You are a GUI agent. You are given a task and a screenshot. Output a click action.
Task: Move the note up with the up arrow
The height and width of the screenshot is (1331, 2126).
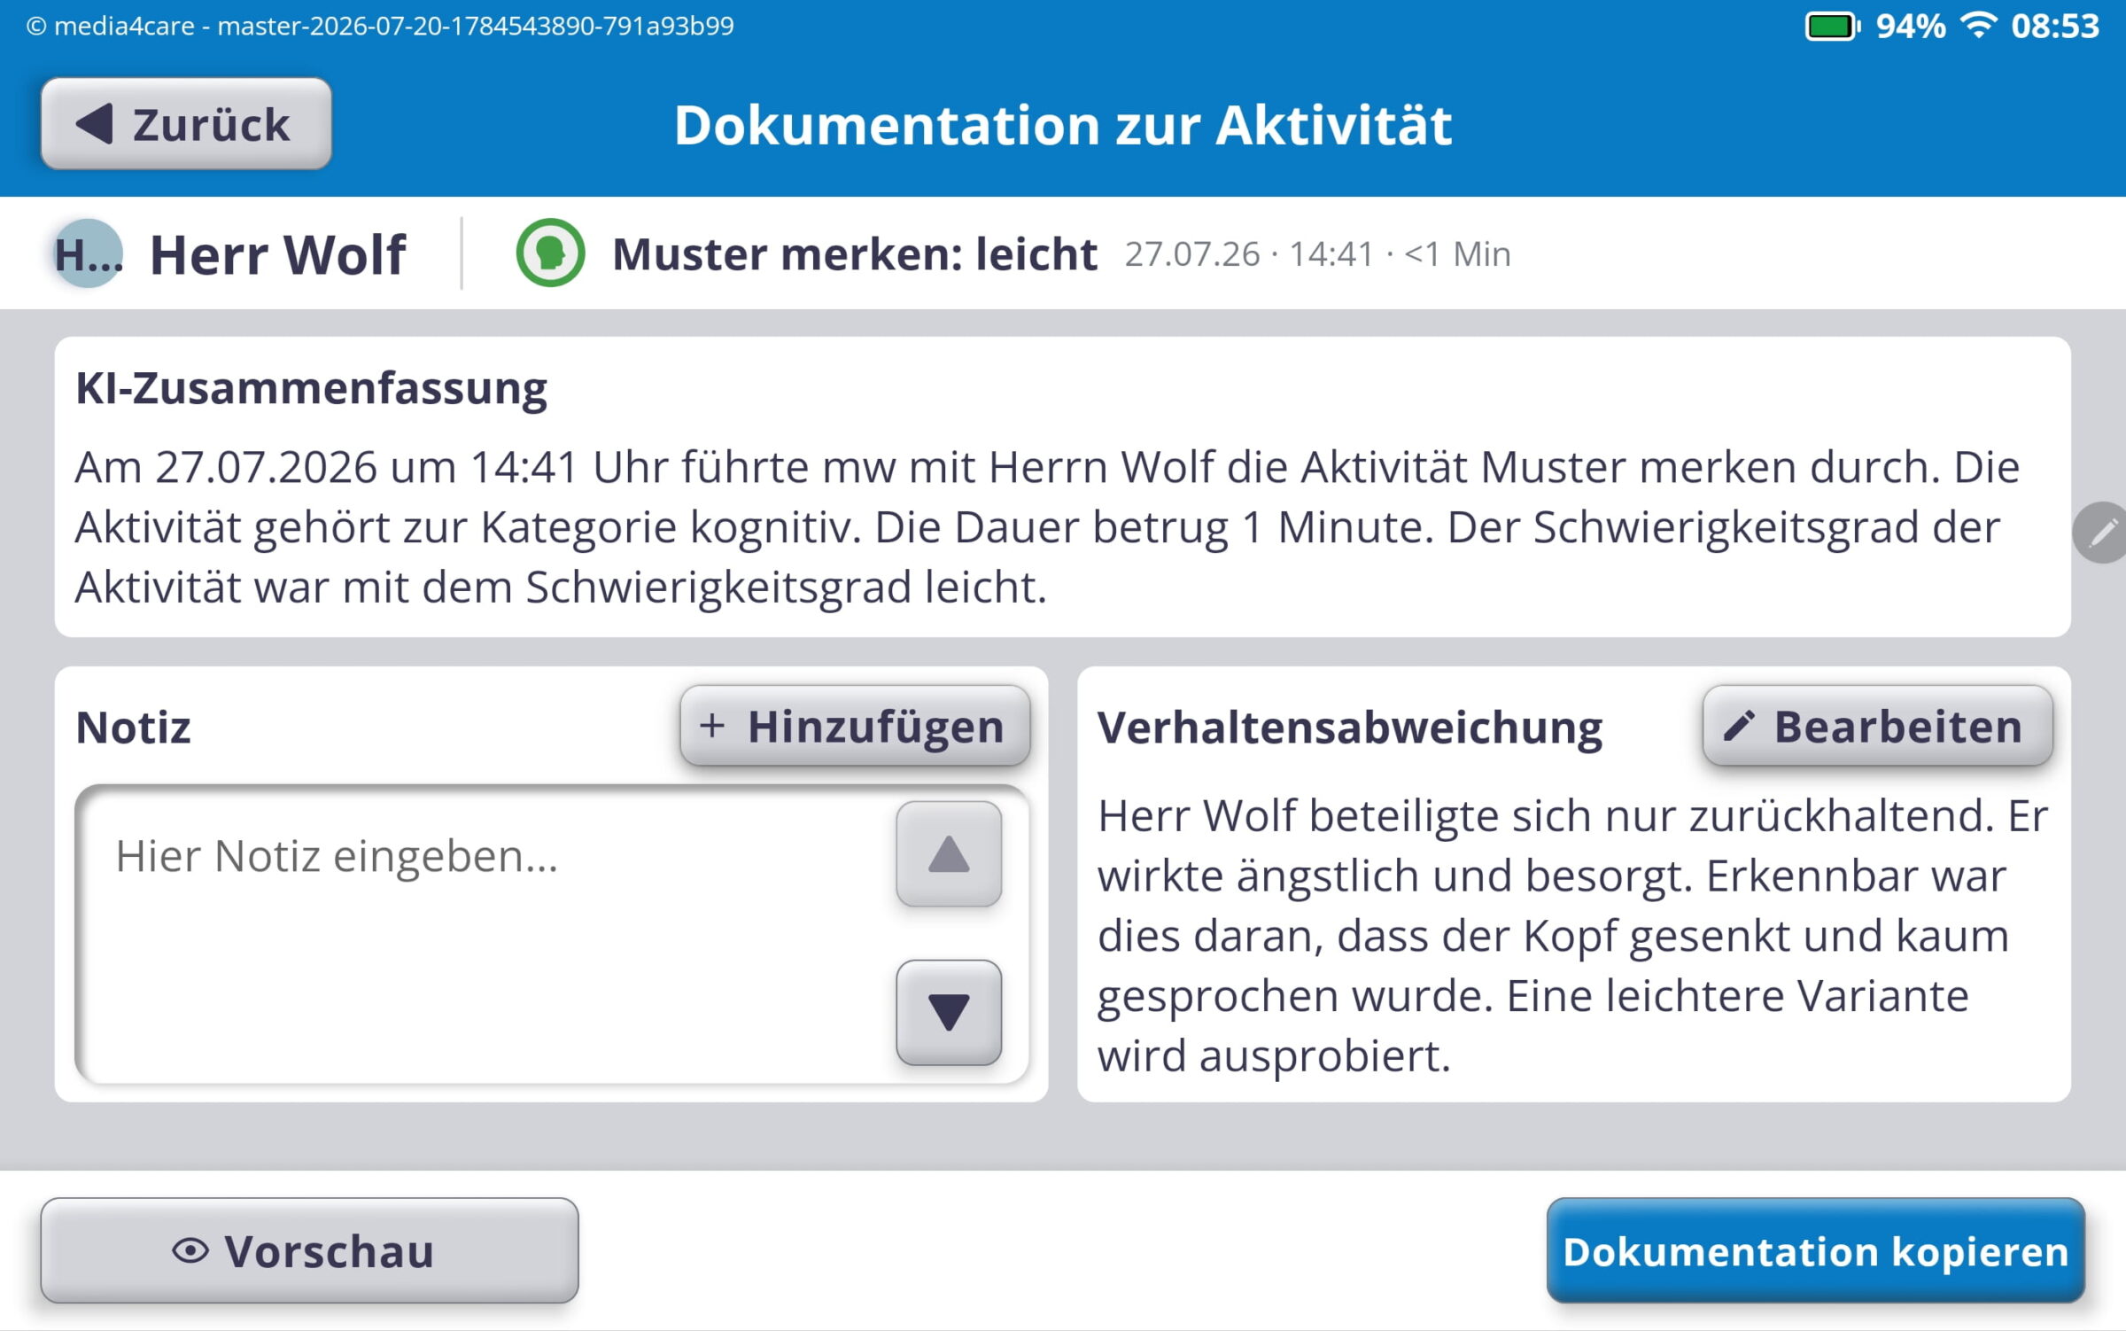[949, 854]
